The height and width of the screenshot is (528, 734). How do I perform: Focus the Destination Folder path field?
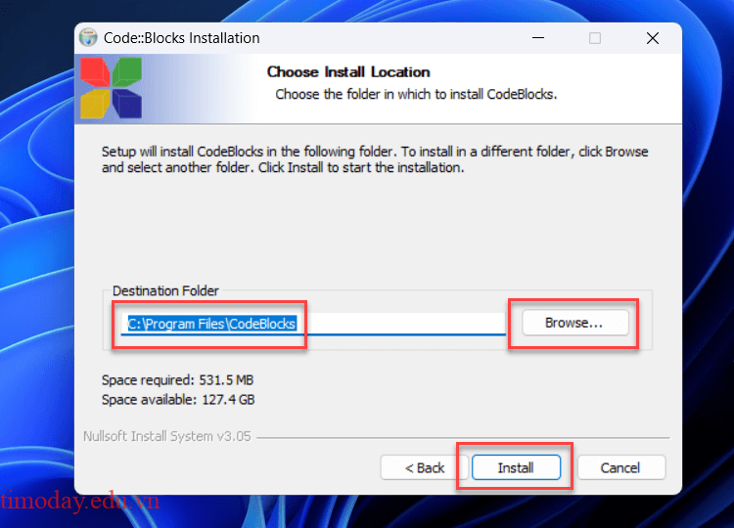click(x=313, y=324)
